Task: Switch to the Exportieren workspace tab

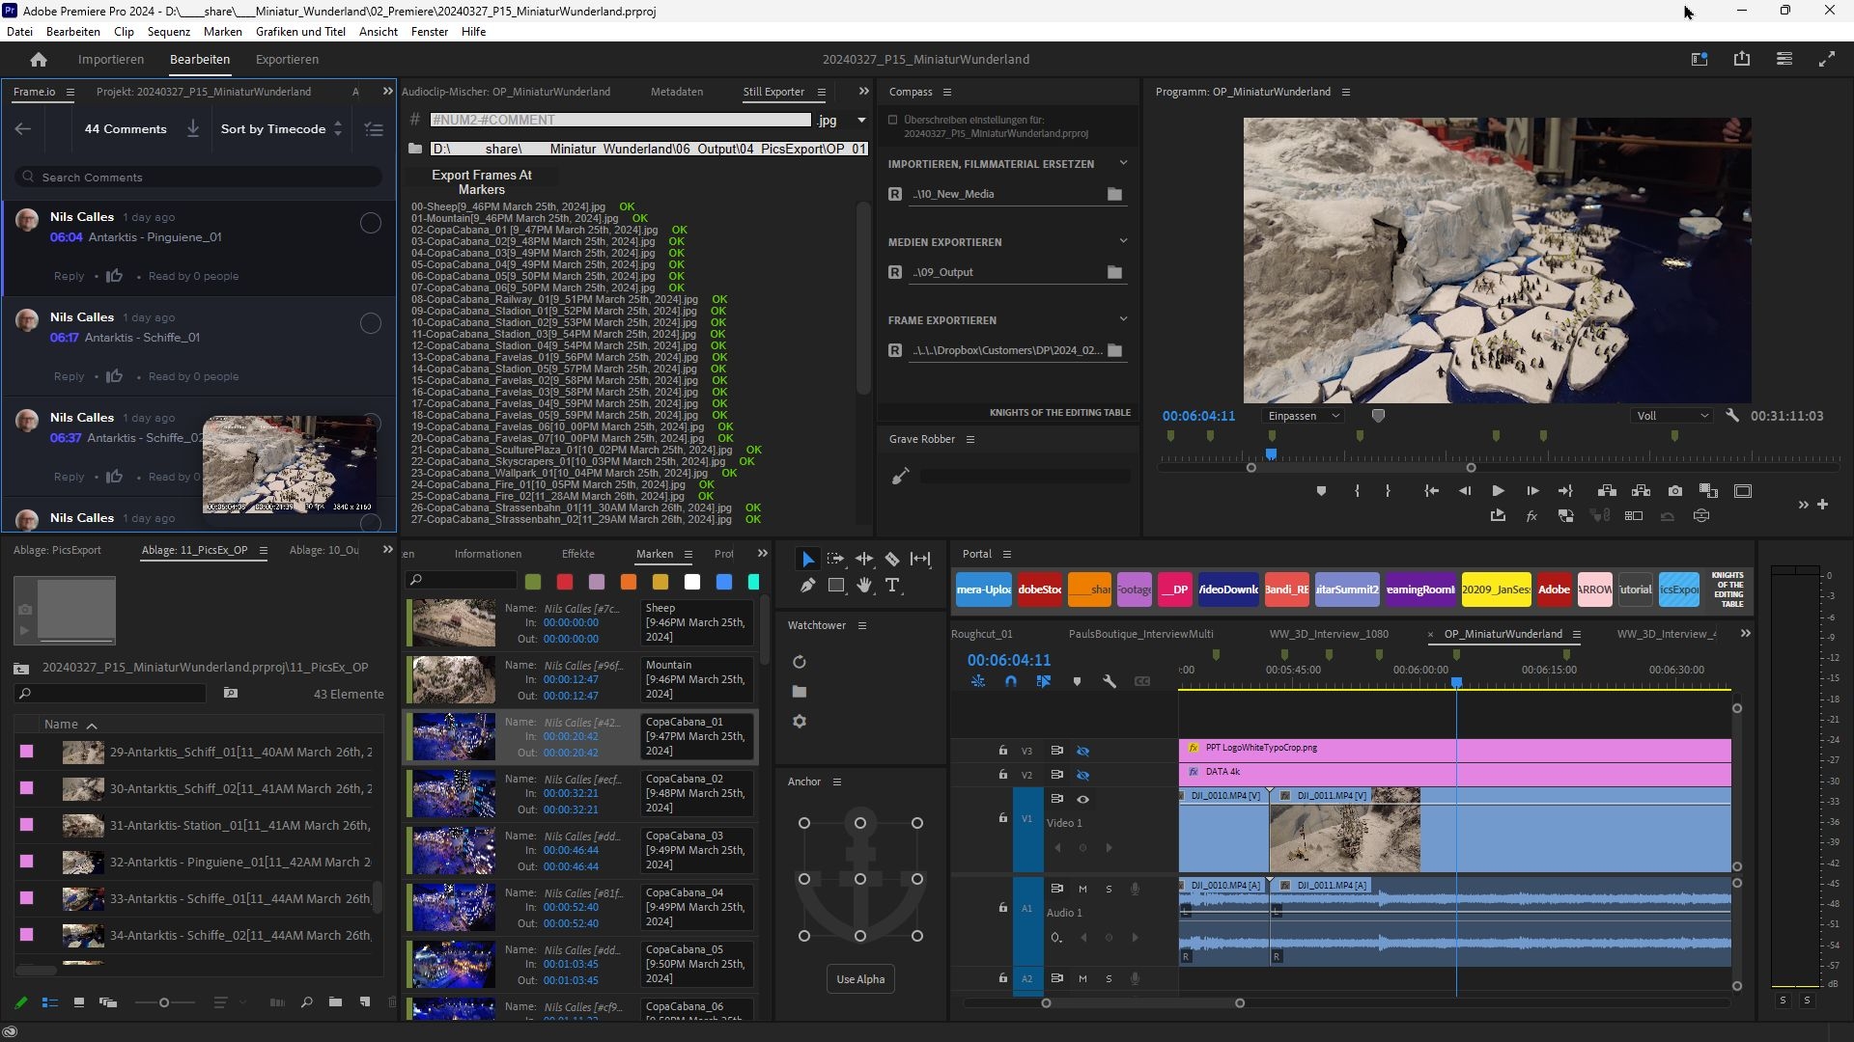Action: point(287,59)
